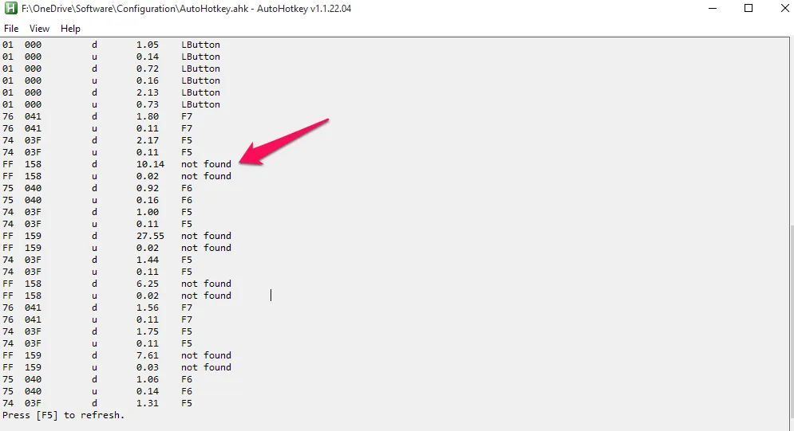
Task: Click the elapsed value 1.75
Action: click(148, 331)
